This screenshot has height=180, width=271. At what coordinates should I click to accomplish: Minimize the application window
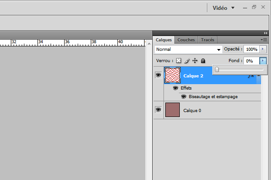click(245, 8)
